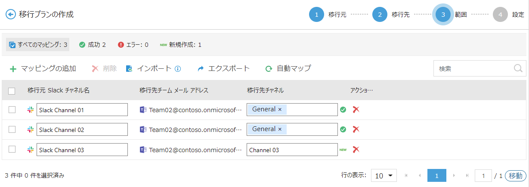Image resolution: width=529 pixels, height=187 pixels.
Task: Go to next page
Action: [454, 175]
